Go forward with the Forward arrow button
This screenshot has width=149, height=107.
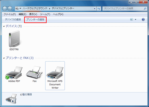[x=10, y=9]
